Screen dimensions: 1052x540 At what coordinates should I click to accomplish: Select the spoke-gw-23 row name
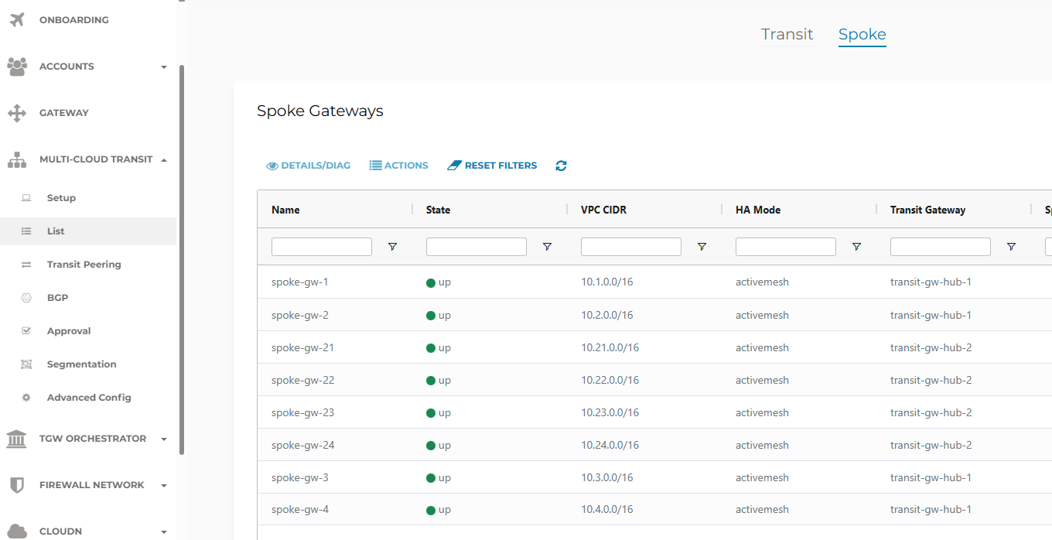click(x=302, y=412)
